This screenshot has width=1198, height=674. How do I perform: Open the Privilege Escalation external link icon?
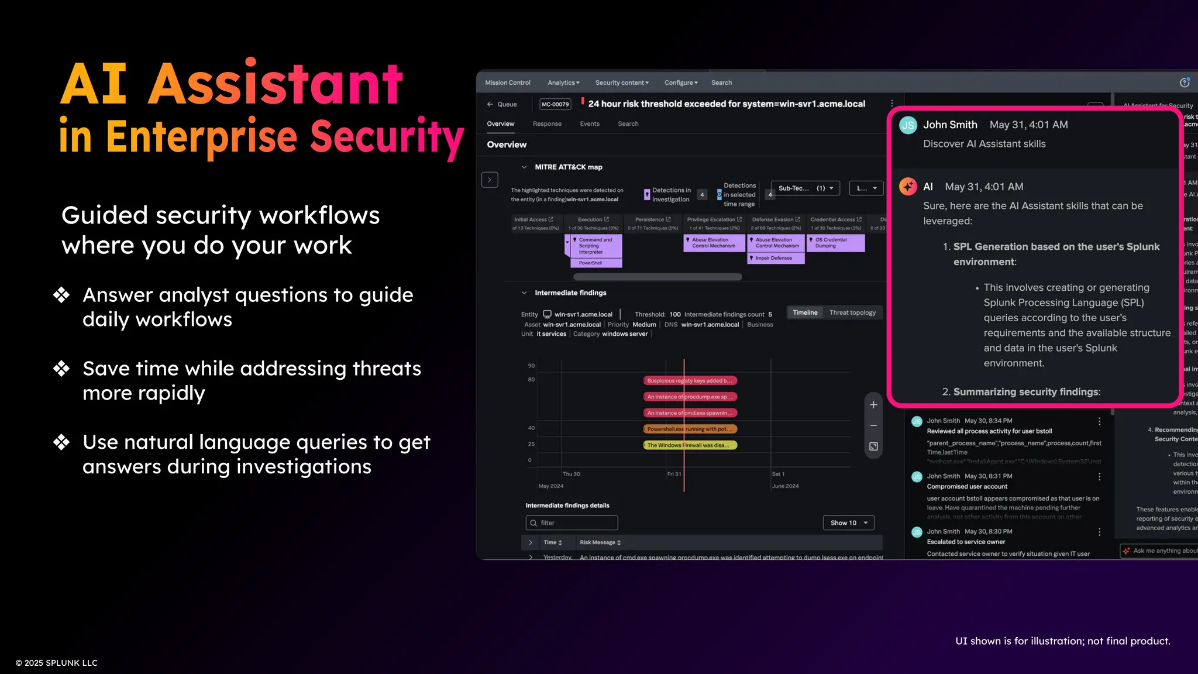739,219
